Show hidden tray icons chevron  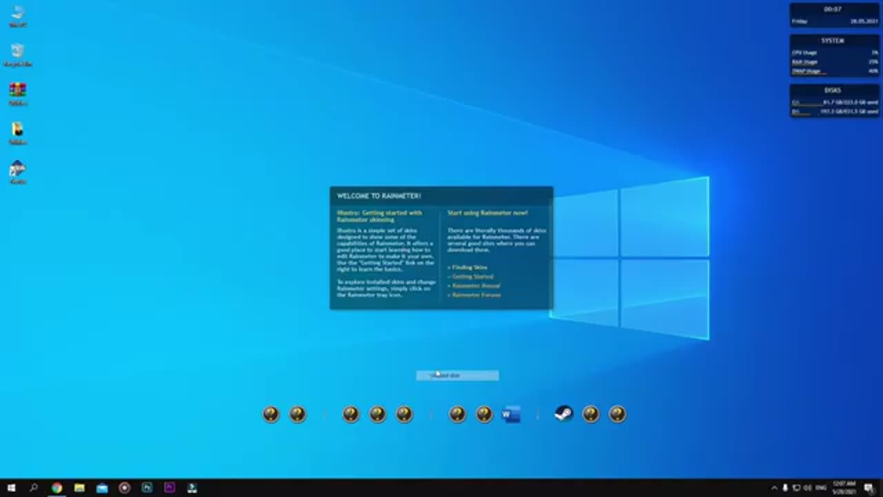774,488
